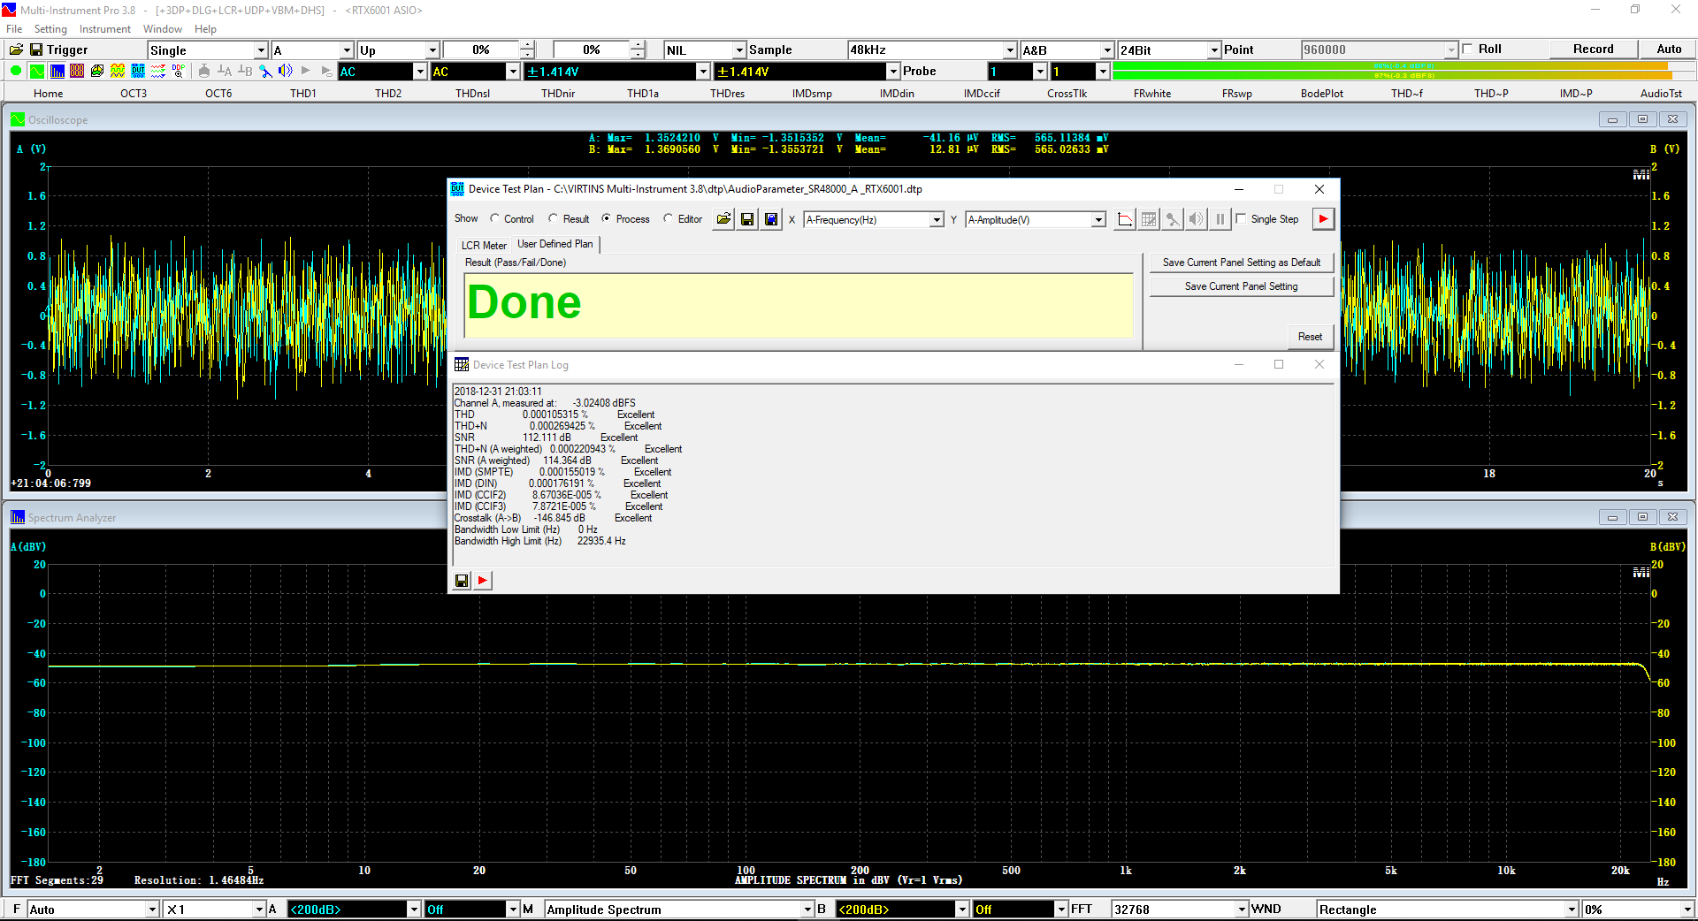Open the Y axis A-Amplitude(V) dropdown
Screen dimensions: 1698x921
click(x=1036, y=219)
